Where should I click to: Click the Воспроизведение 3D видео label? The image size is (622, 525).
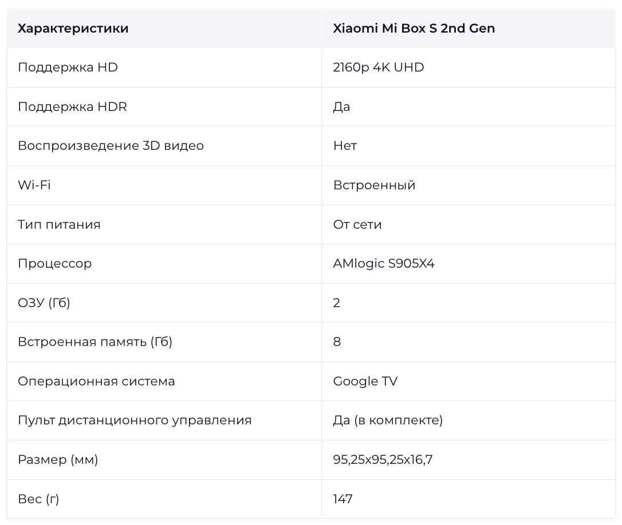[111, 146]
